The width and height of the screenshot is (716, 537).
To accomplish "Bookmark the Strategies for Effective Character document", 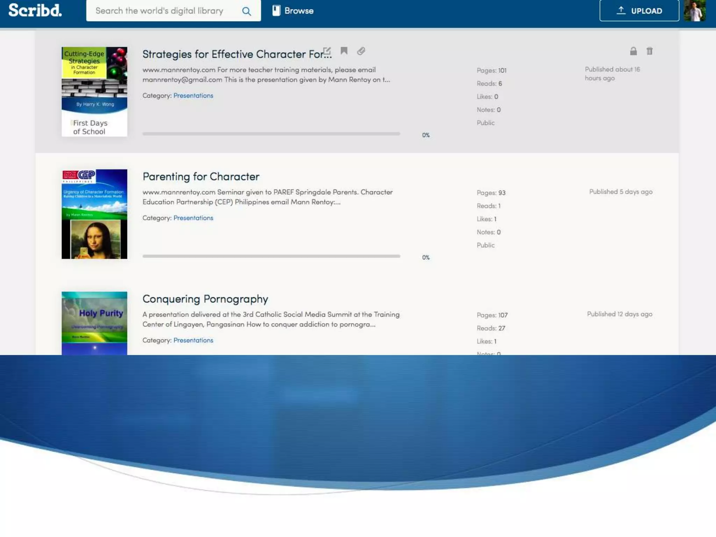I will 344,51.
